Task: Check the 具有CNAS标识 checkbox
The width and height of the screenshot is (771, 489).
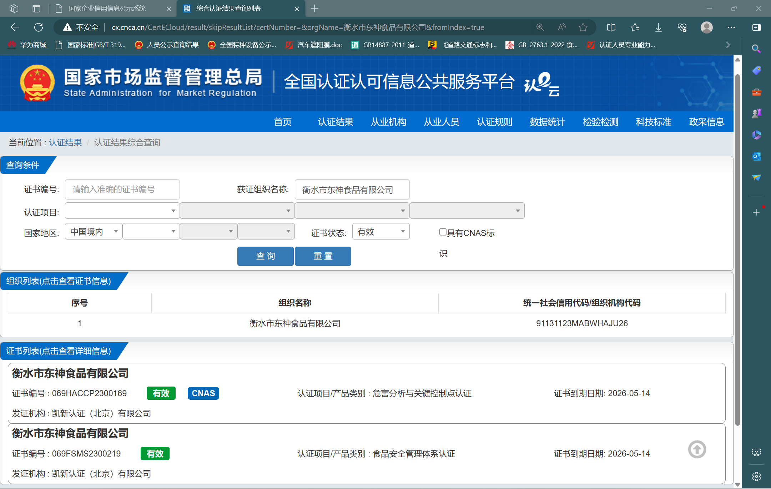Action: (443, 232)
